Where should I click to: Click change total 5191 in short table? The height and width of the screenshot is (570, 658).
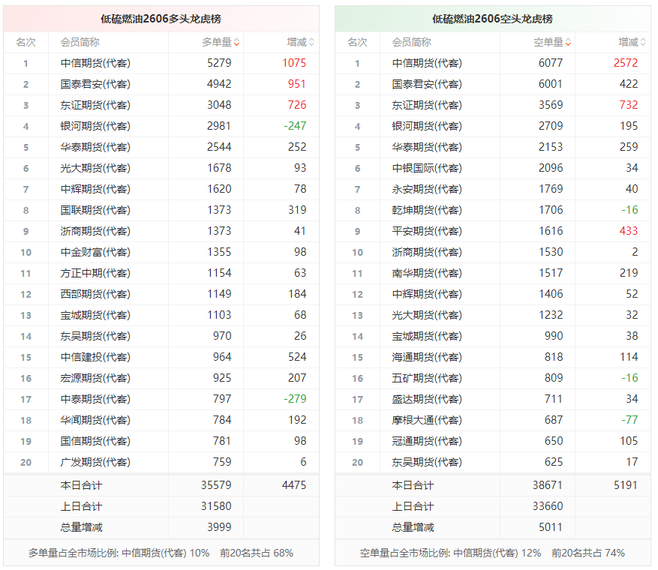(626, 485)
